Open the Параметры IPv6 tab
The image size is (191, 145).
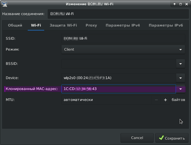166,25
